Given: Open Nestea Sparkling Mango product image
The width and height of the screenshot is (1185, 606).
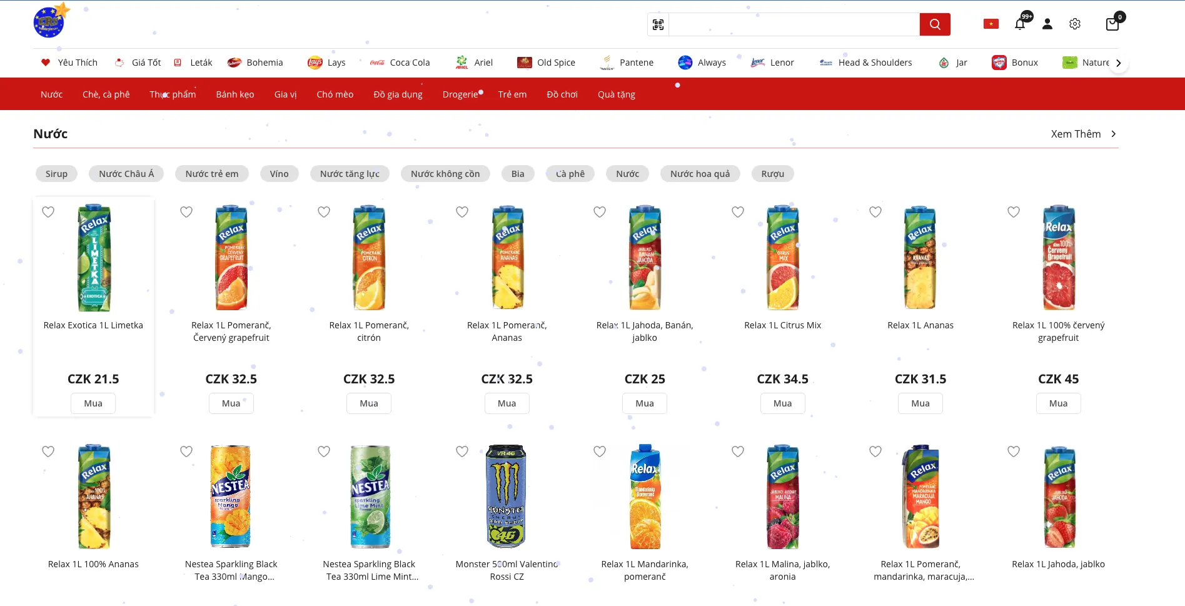Looking at the screenshot, I should coord(231,497).
